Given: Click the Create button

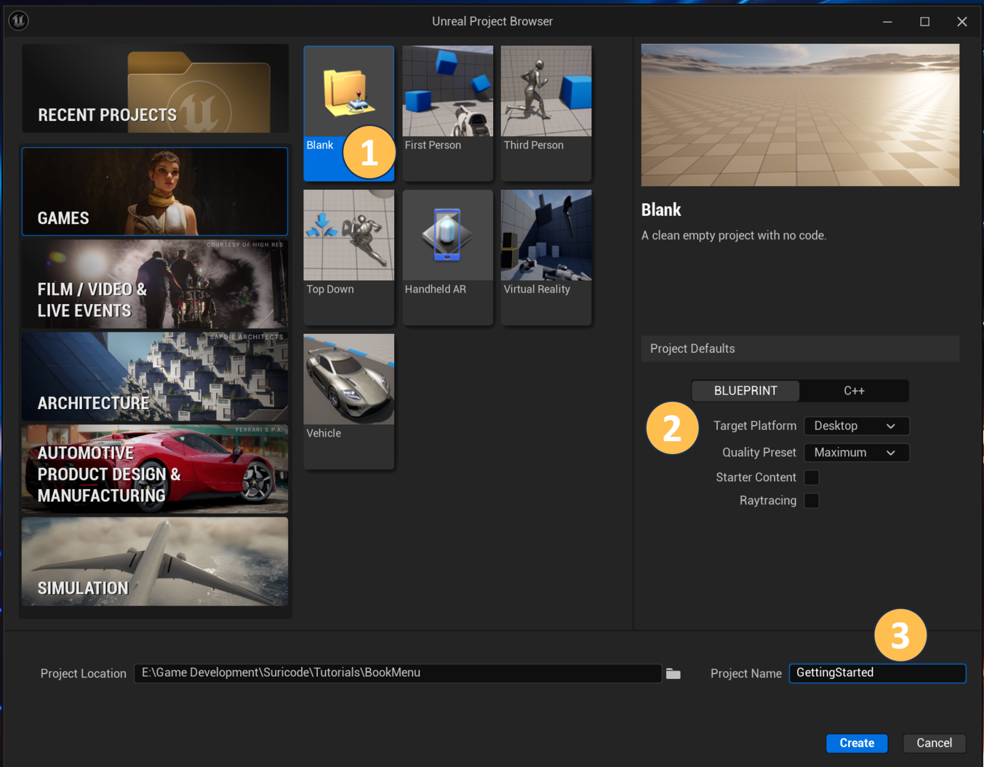Looking at the screenshot, I should (857, 743).
